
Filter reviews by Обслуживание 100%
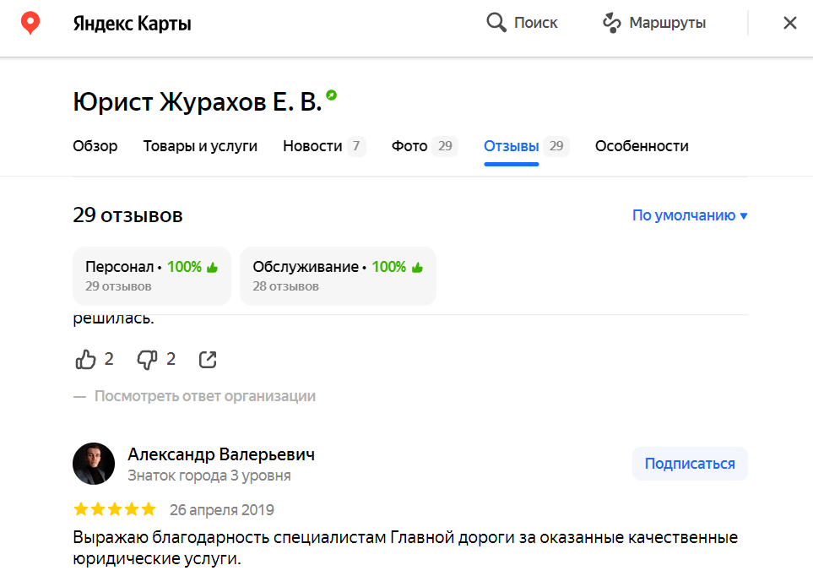(338, 276)
